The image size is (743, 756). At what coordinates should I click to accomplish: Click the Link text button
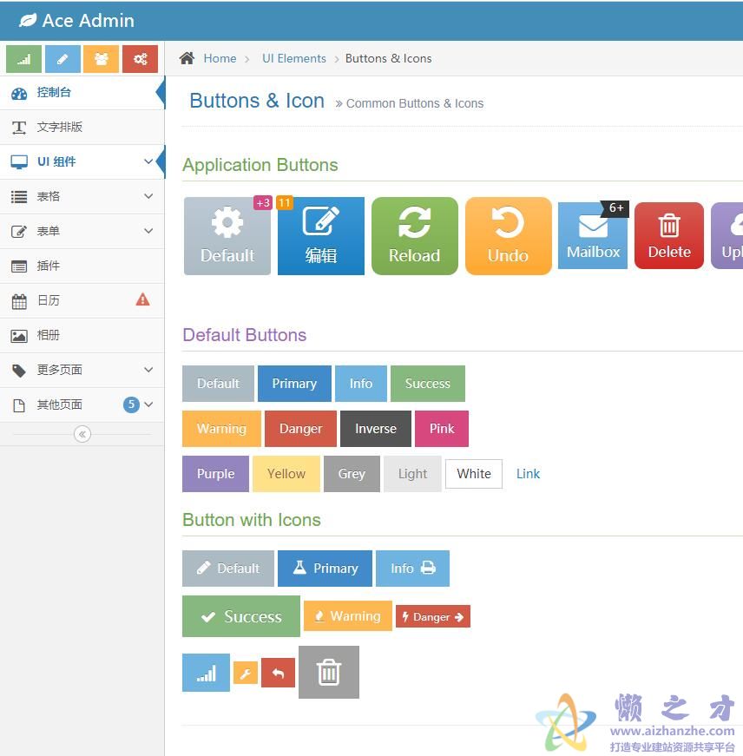(528, 474)
